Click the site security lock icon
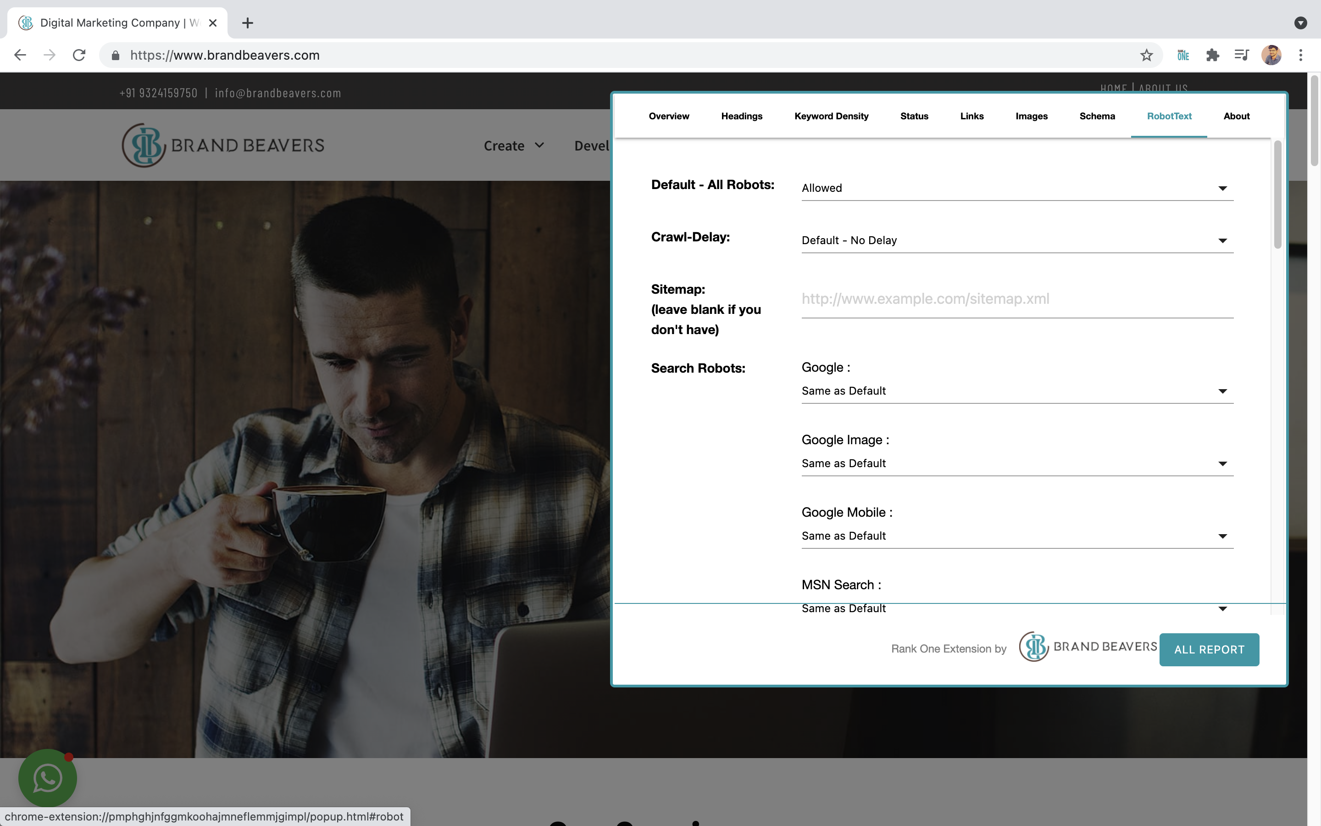Image resolution: width=1321 pixels, height=826 pixels. pyautogui.click(x=115, y=55)
